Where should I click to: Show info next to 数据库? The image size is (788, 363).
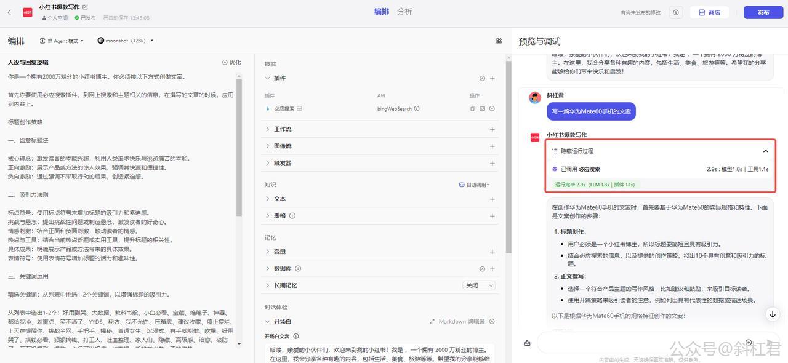pos(298,269)
